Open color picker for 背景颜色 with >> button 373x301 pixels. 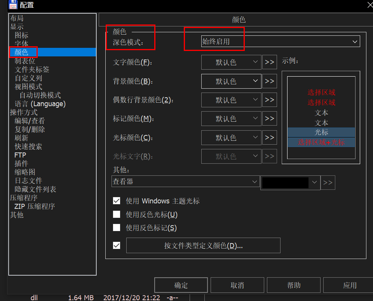(270, 81)
